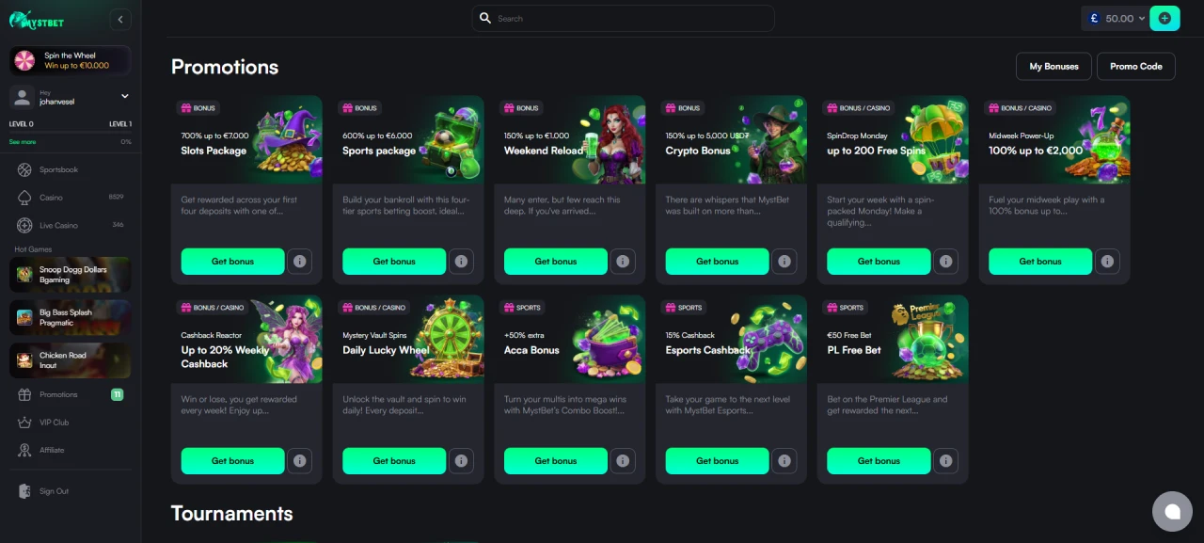The image size is (1204, 543).
Task: Click info icon on PL Free Bet card
Action: [x=946, y=461]
